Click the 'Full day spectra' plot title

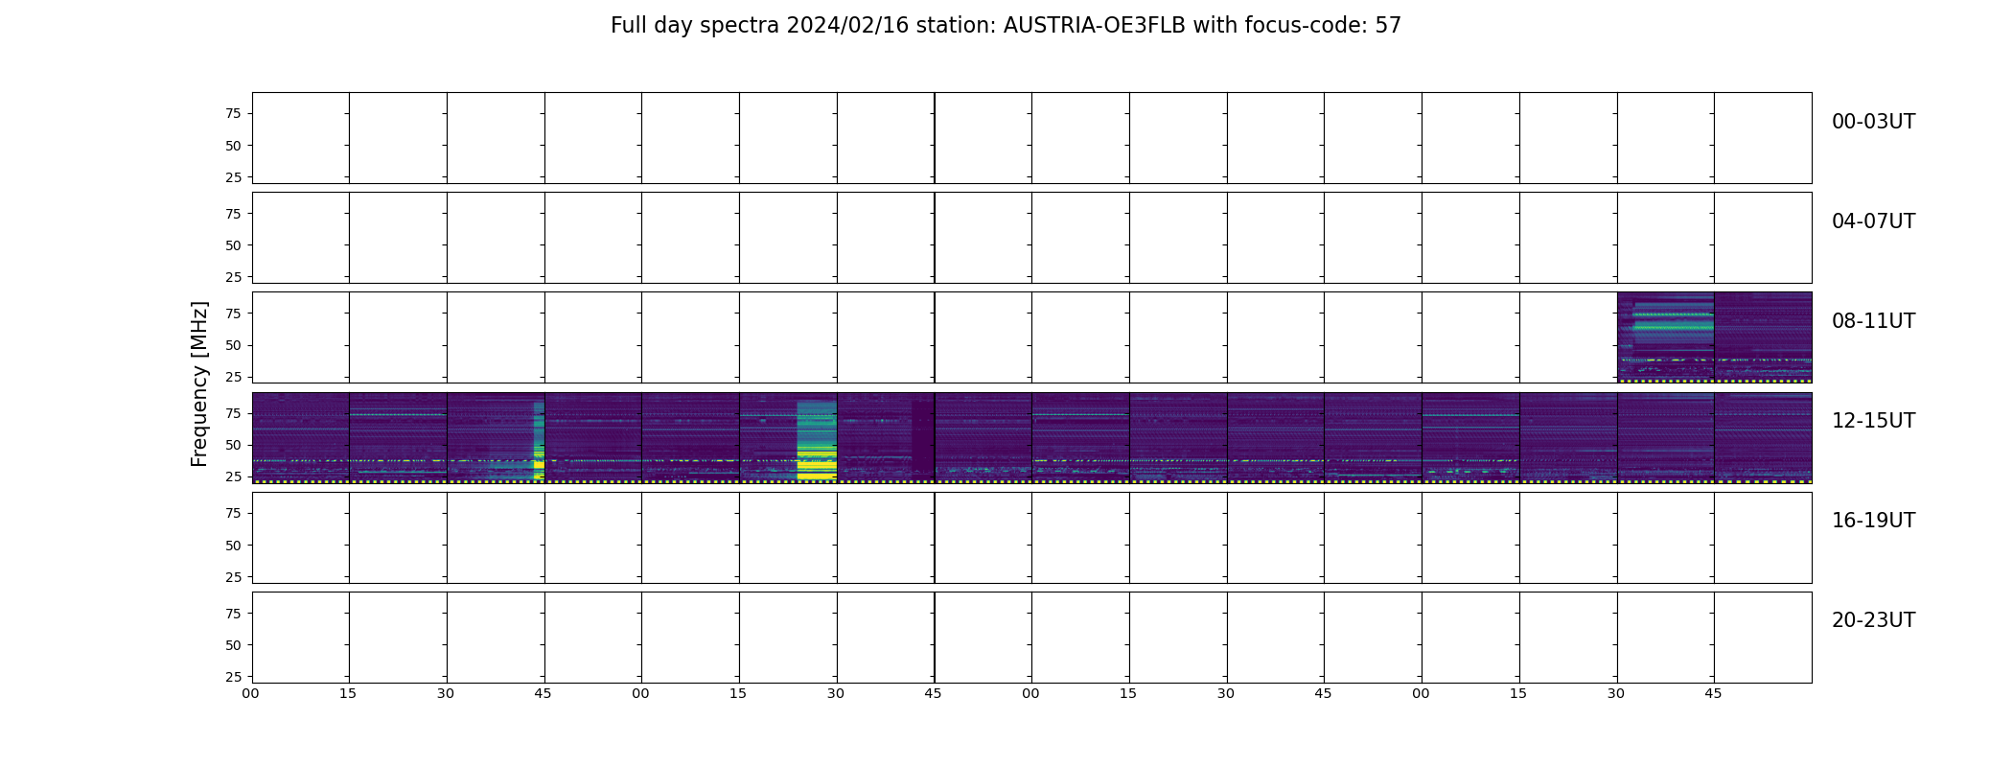1006,26
